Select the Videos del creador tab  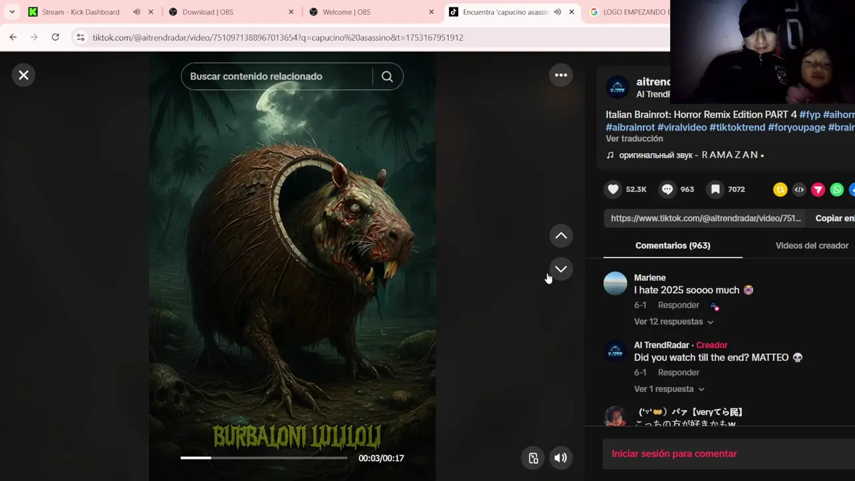tap(812, 246)
